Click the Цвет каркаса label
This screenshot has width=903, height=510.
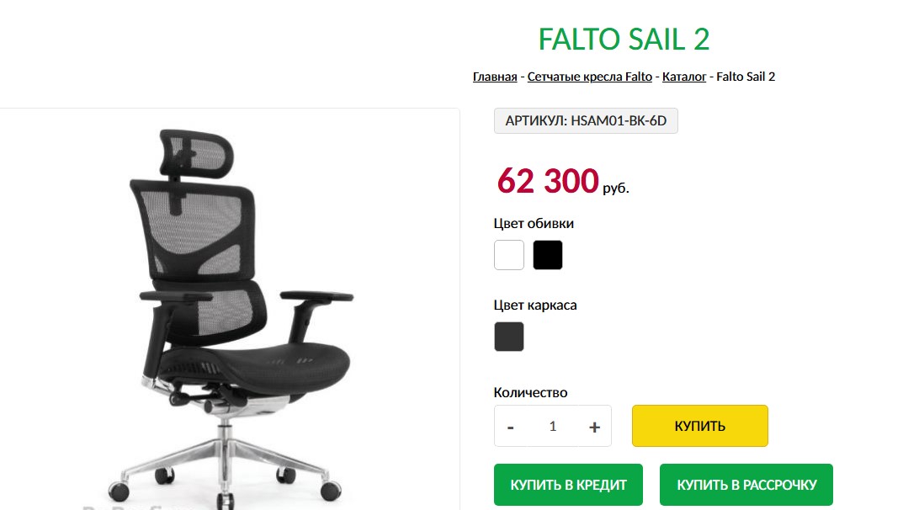pos(535,305)
